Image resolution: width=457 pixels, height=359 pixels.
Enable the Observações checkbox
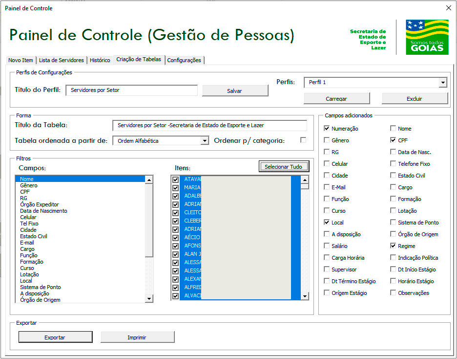tap(393, 293)
